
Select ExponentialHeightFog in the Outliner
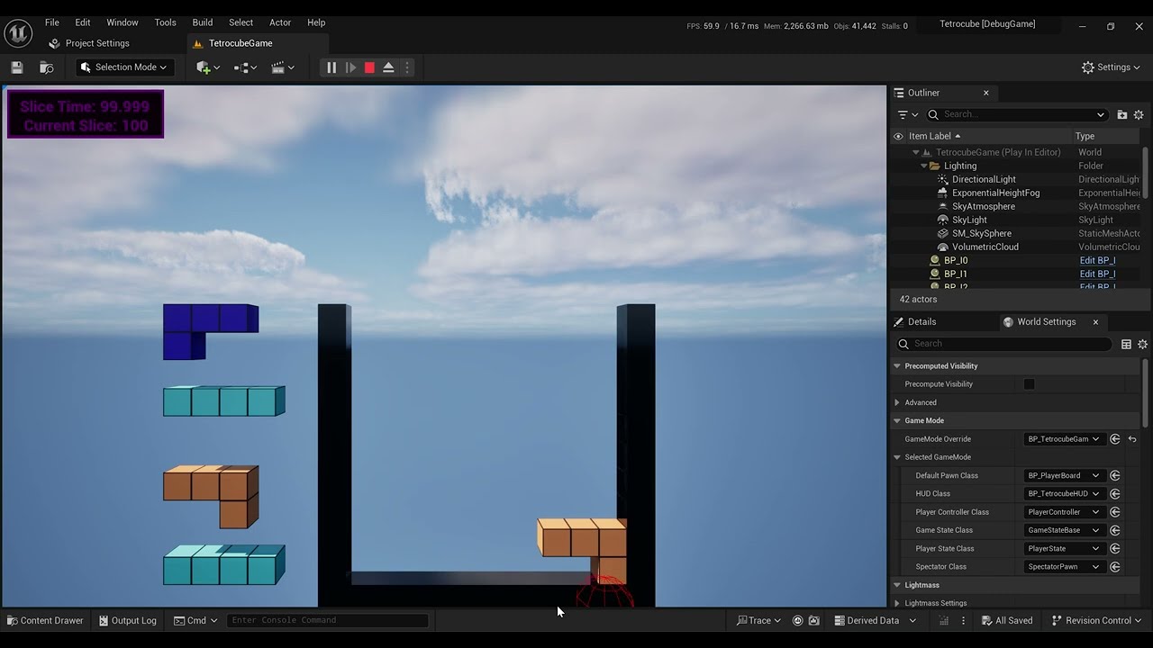tap(995, 193)
